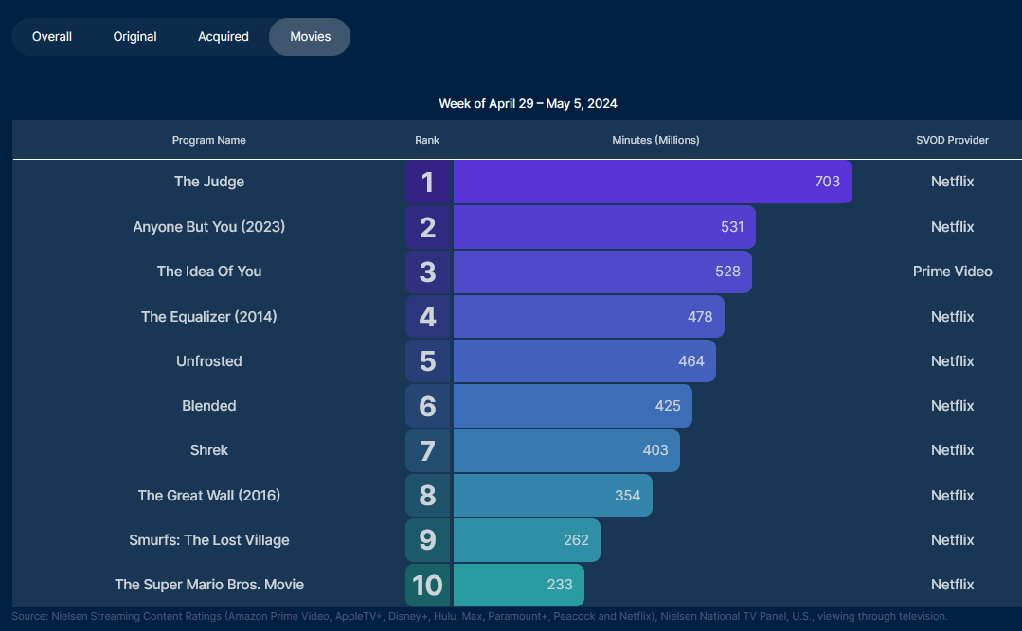Switch to the Overall tab
This screenshot has height=631, width=1022.
tap(52, 37)
